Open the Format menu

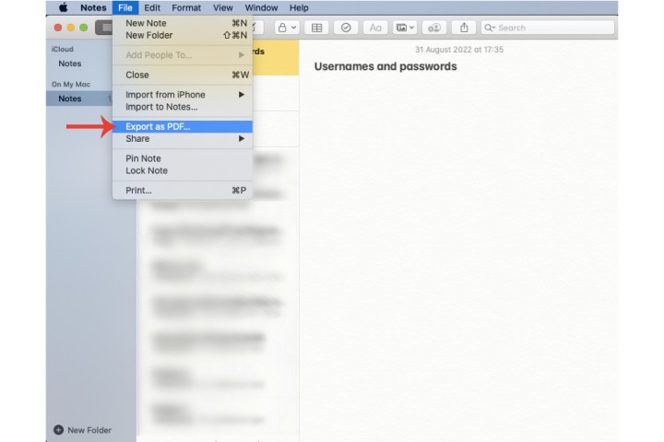coord(186,7)
